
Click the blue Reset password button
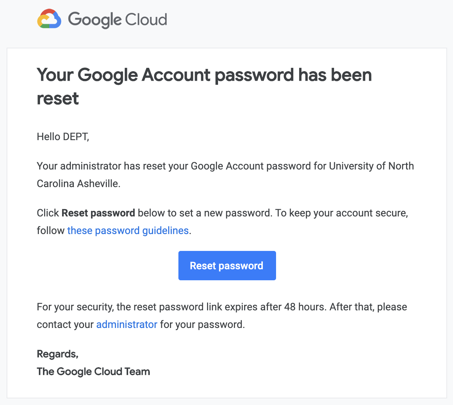pos(227,266)
